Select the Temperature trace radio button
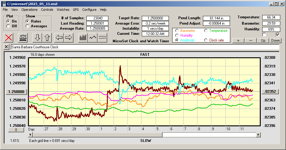 click(x=206, y=31)
